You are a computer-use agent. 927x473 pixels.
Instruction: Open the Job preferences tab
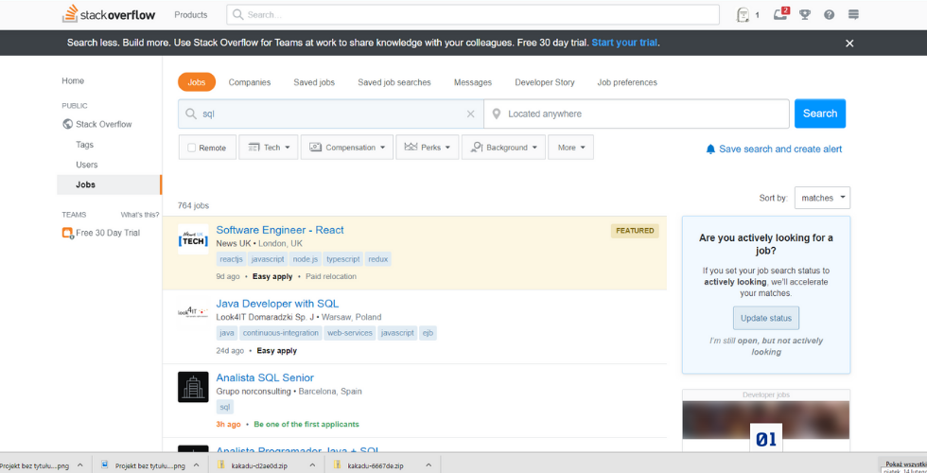[627, 82]
